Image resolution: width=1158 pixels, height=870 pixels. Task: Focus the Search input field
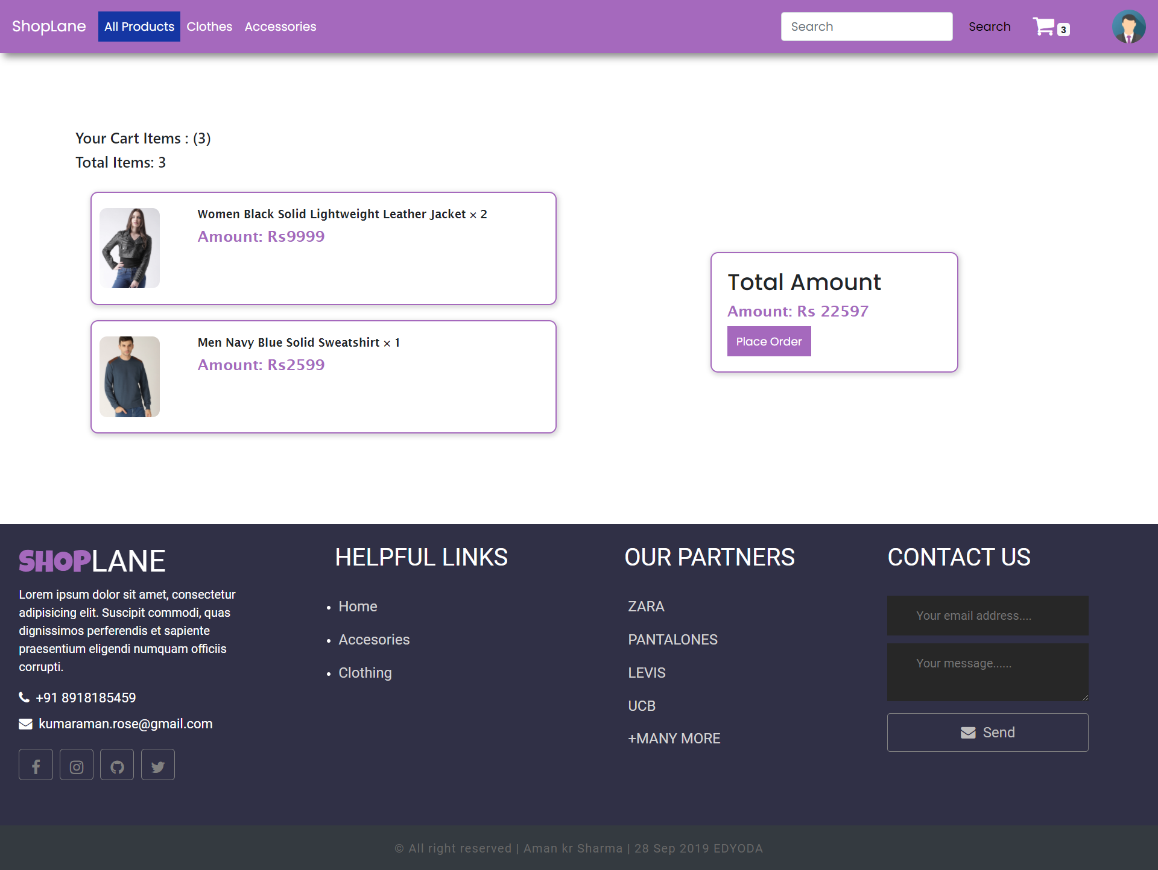[x=866, y=27]
